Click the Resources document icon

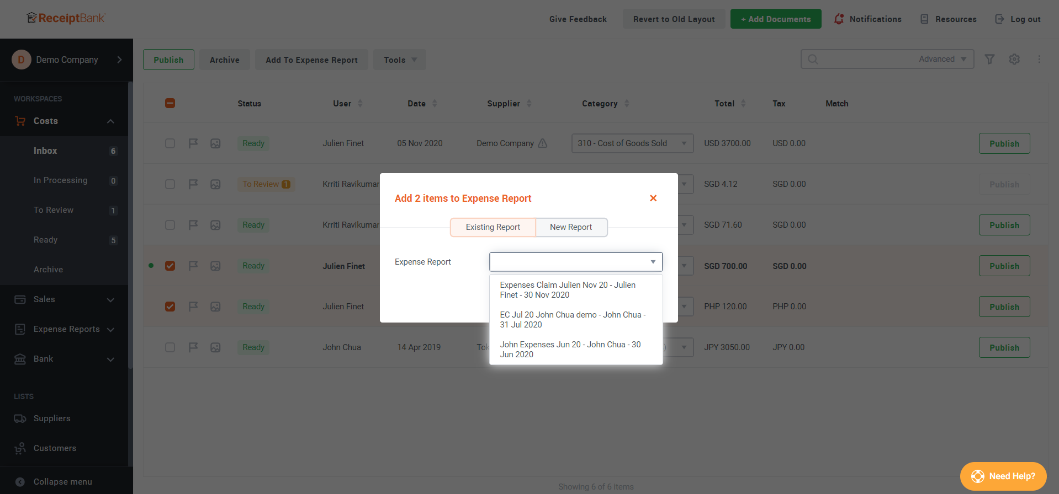click(924, 19)
